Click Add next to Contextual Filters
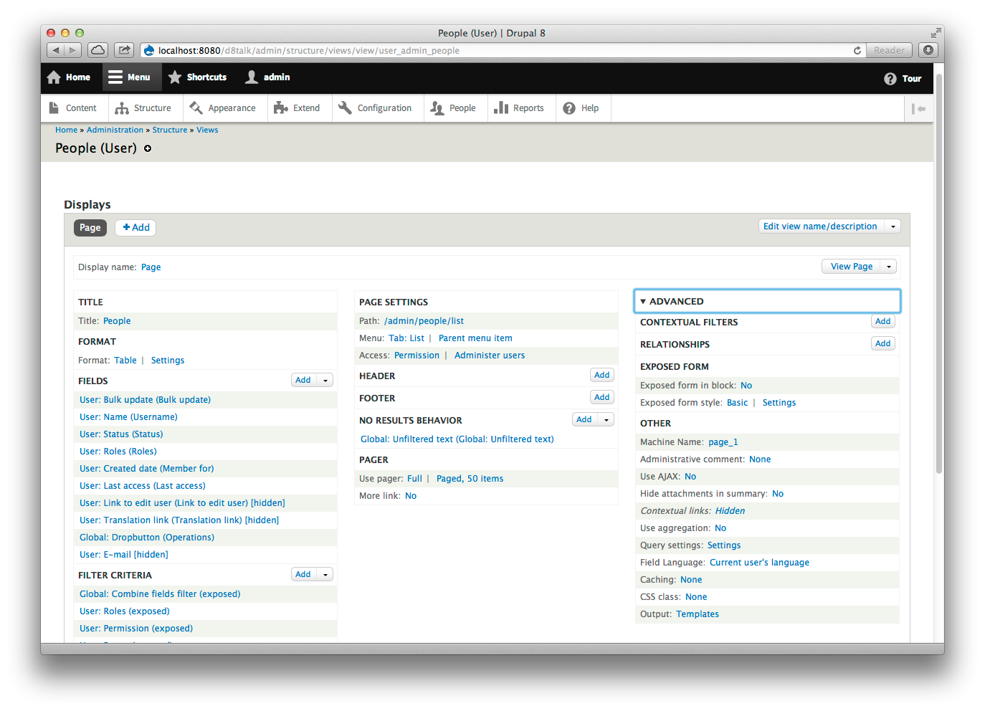The width and height of the screenshot is (985, 711). (x=882, y=322)
